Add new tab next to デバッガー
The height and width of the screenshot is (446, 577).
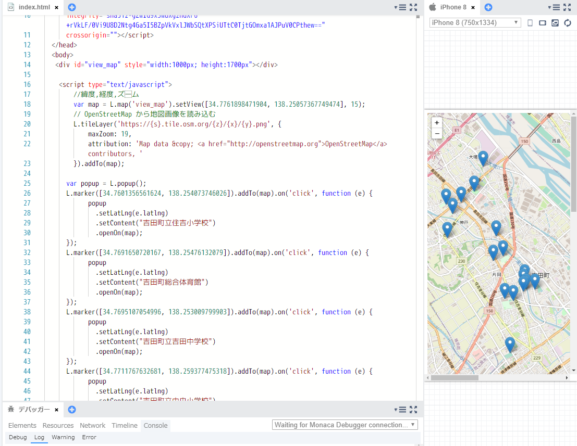pyautogui.click(x=72, y=410)
